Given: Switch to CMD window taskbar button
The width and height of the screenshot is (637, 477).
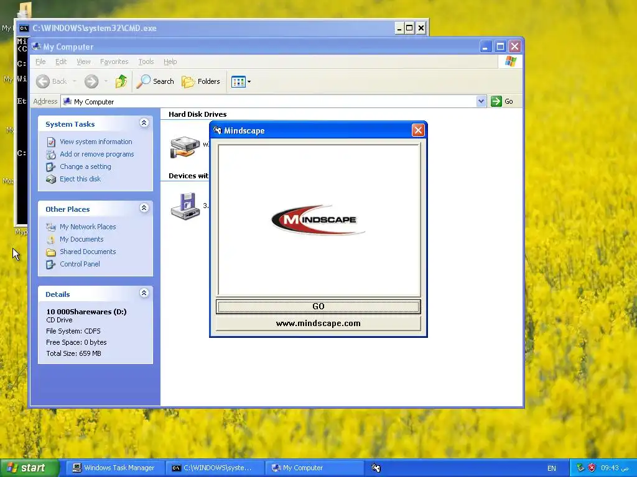Looking at the screenshot, I should coord(215,468).
